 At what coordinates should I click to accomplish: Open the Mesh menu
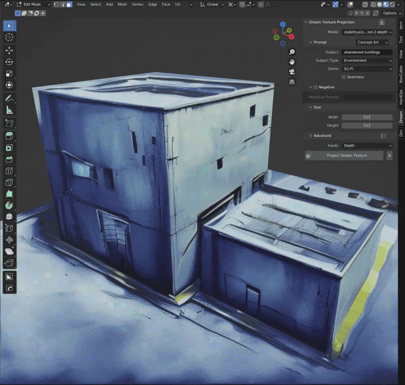122,4
